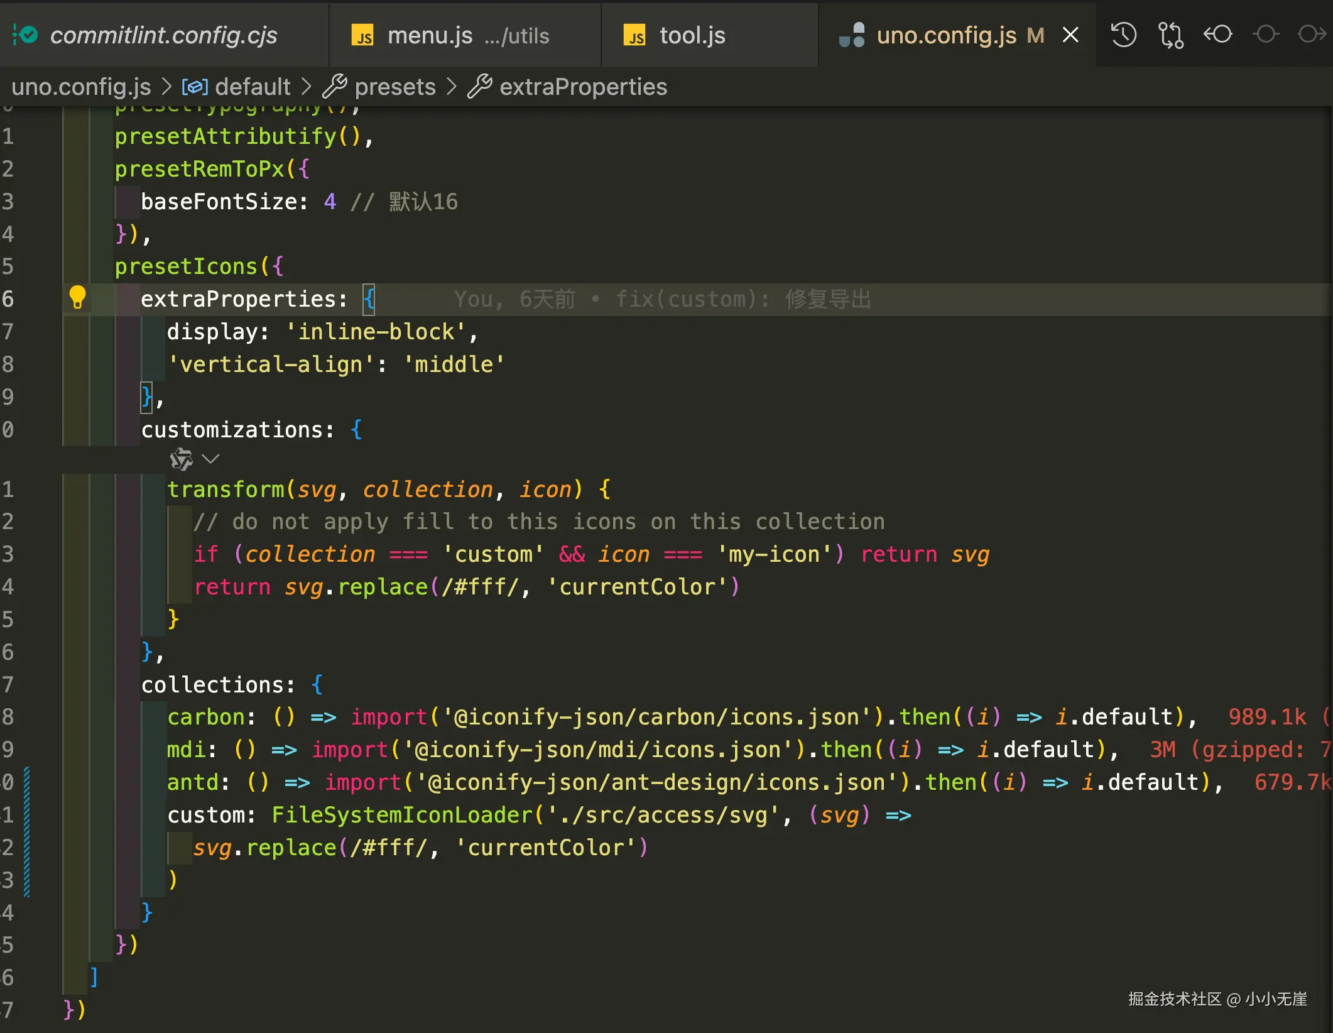Image resolution: width=1333 pixels, height=1033 pixels.
Task: Go to next change arrow icon
Action: pos(1312,35)
